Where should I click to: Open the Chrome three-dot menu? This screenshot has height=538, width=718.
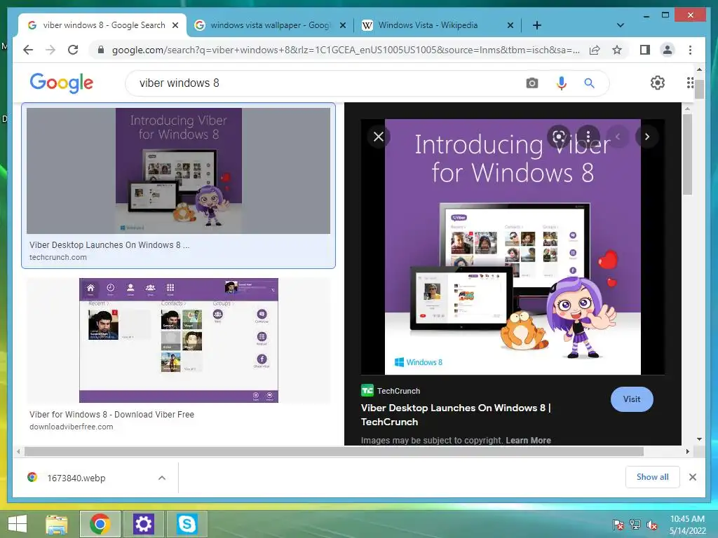[690, 50]
